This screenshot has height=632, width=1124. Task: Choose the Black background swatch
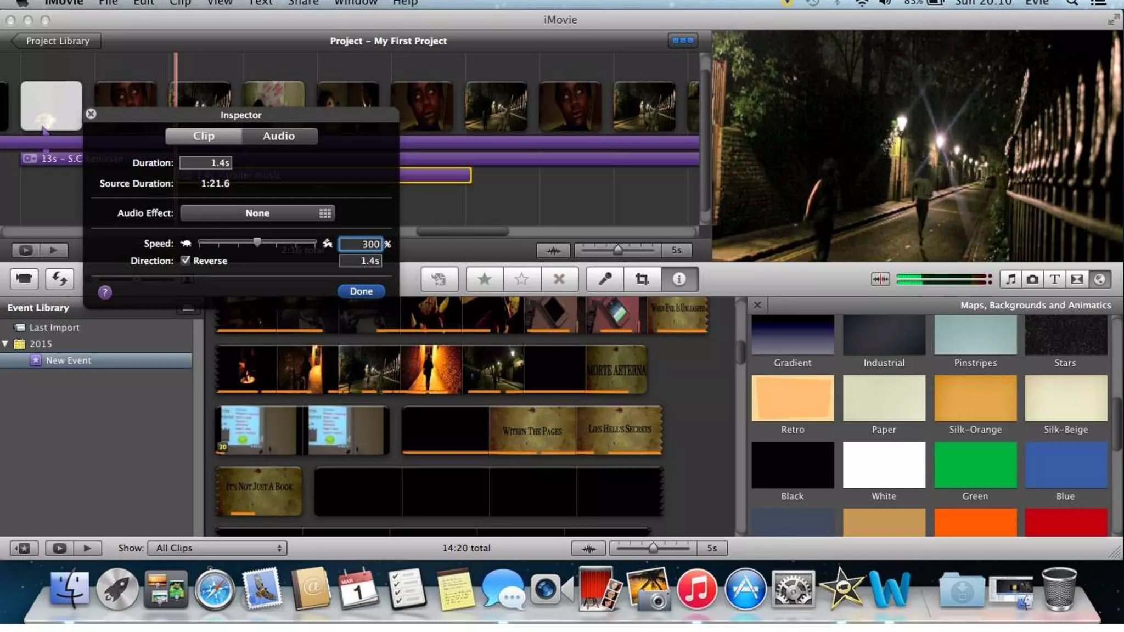pyautogui.click(x=793, y=465)
